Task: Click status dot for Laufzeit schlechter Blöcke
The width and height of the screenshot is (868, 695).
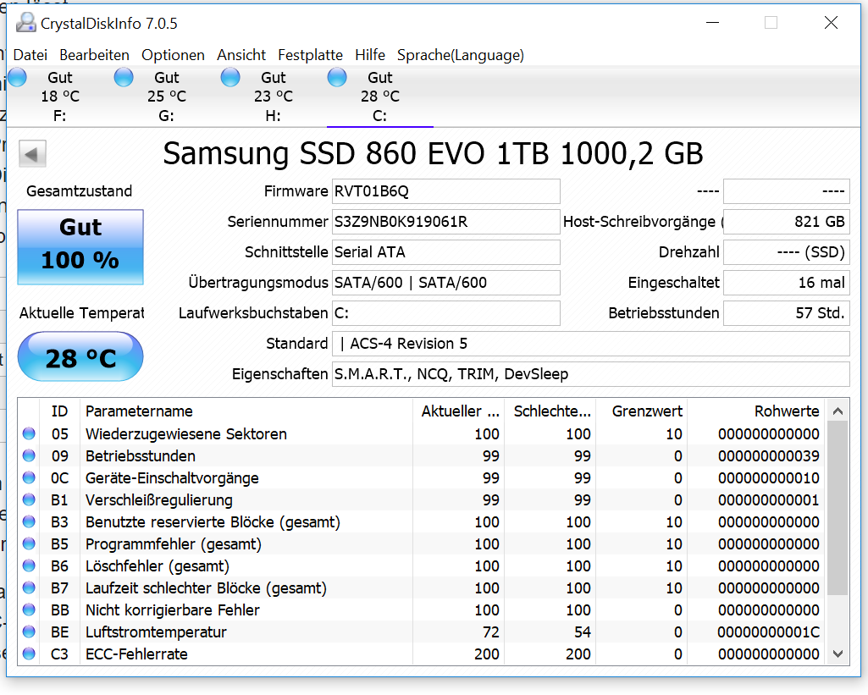Action: 29,587
